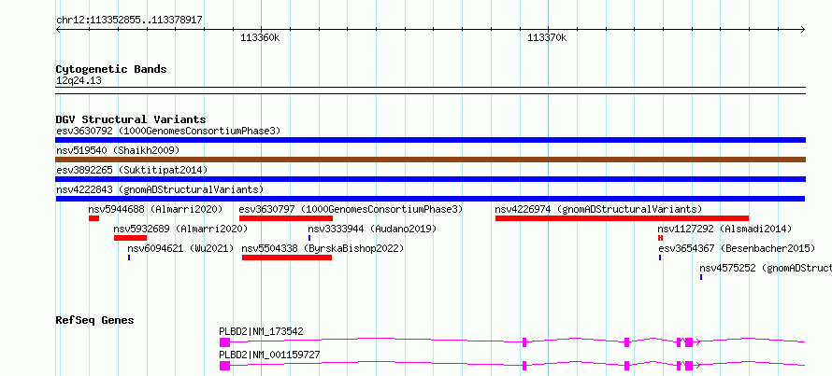Click the esv3654367 (Besenbacher2015) label
This screenshot has width=832, height=376.
click(737, 248)
